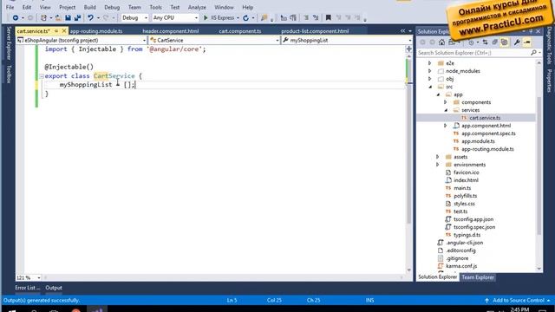Open the File menu
Image resolution: width=555 pixels, height=312 pixels.
[x=10, y=7]
